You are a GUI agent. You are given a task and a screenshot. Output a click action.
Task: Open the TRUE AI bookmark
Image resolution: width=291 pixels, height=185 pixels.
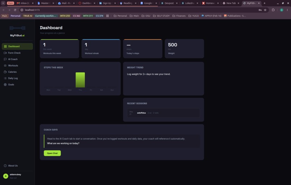pyautogui.click(x=28, y=16)
